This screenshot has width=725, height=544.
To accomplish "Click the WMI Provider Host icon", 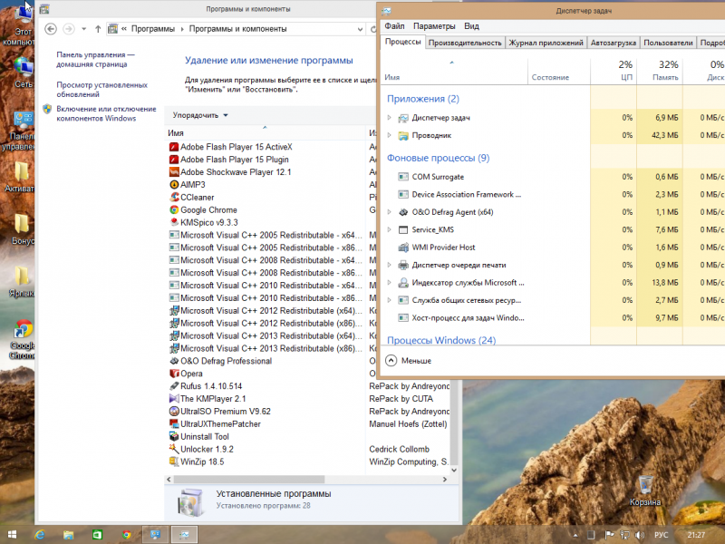I will pyautogui.click(x=403, y=248).
